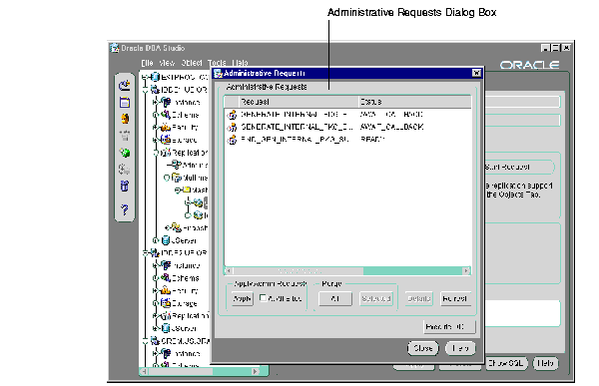Image resolution: width=599 pixels, height=386 pixels.
Task: Click the Oracle DBA Studio title bar icon
Action: [x=114, y=48]
